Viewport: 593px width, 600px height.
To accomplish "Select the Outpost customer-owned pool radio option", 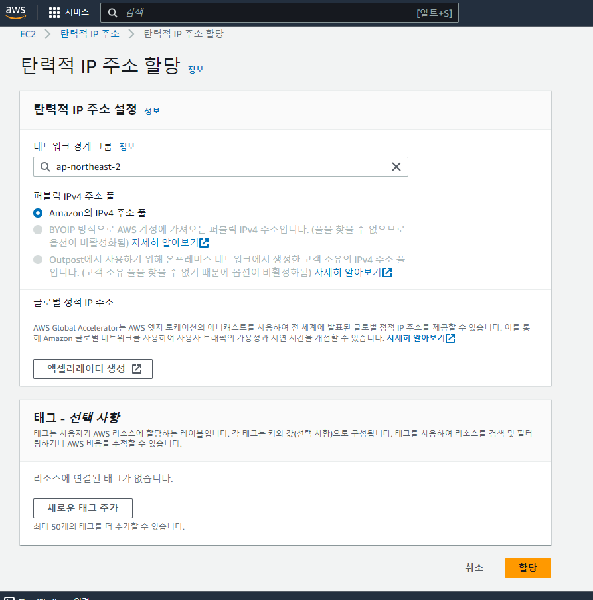I will click(38, 260).
